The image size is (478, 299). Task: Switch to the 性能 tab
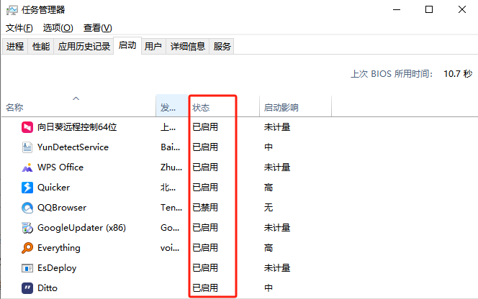coord(41,47)
